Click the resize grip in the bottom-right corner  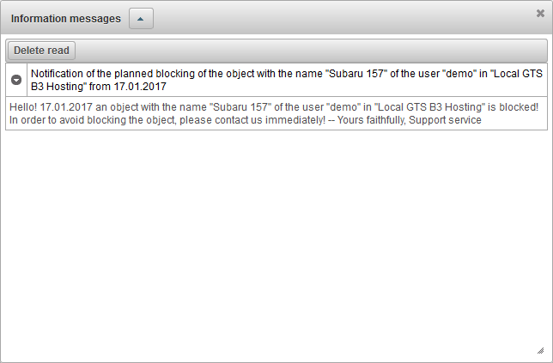point(540,350)
